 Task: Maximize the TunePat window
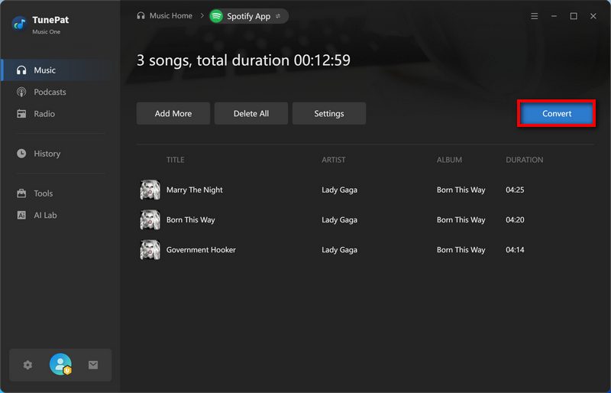click(574, 16)
